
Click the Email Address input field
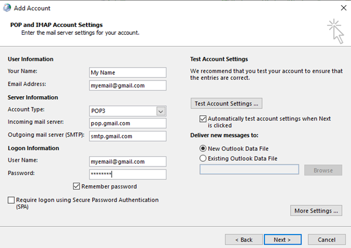pyautogui.click(x=128, y=85)
